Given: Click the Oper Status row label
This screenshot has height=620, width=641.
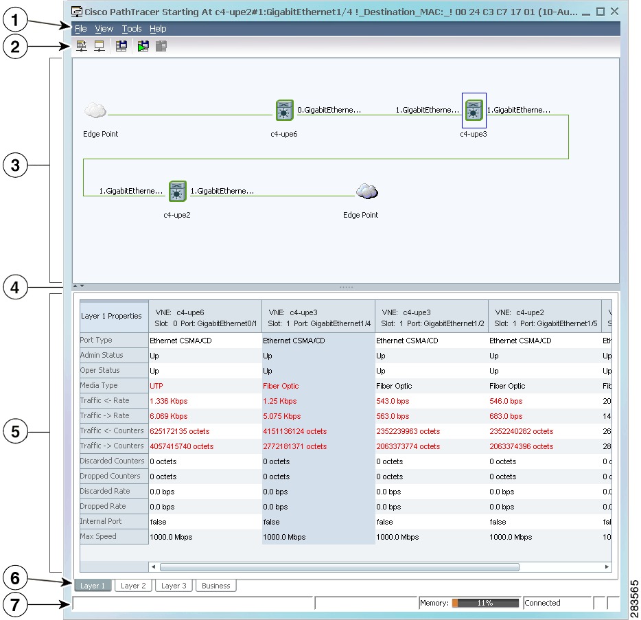Looking at the screenshot, I should point(114,371).
